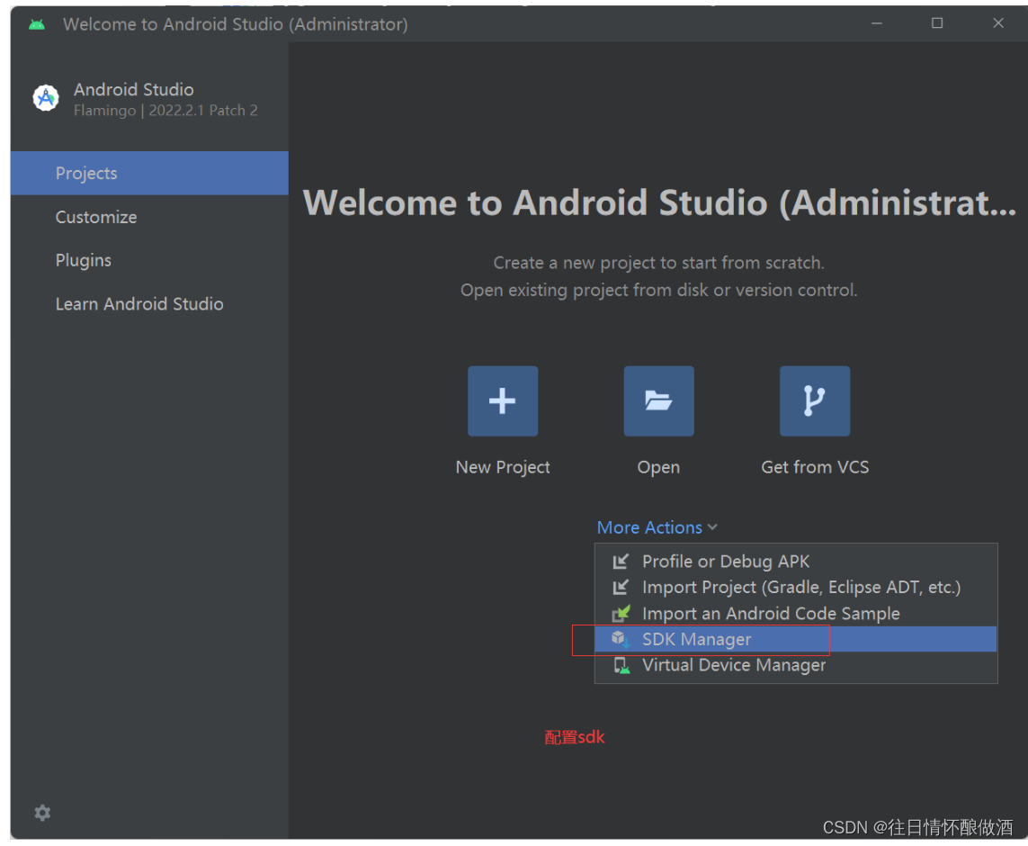Click the Open folder icon

click(x=658, y=400)
